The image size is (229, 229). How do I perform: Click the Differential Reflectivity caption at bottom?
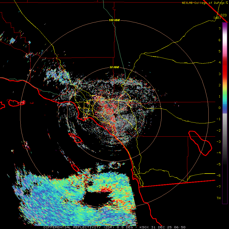point(114,227)
